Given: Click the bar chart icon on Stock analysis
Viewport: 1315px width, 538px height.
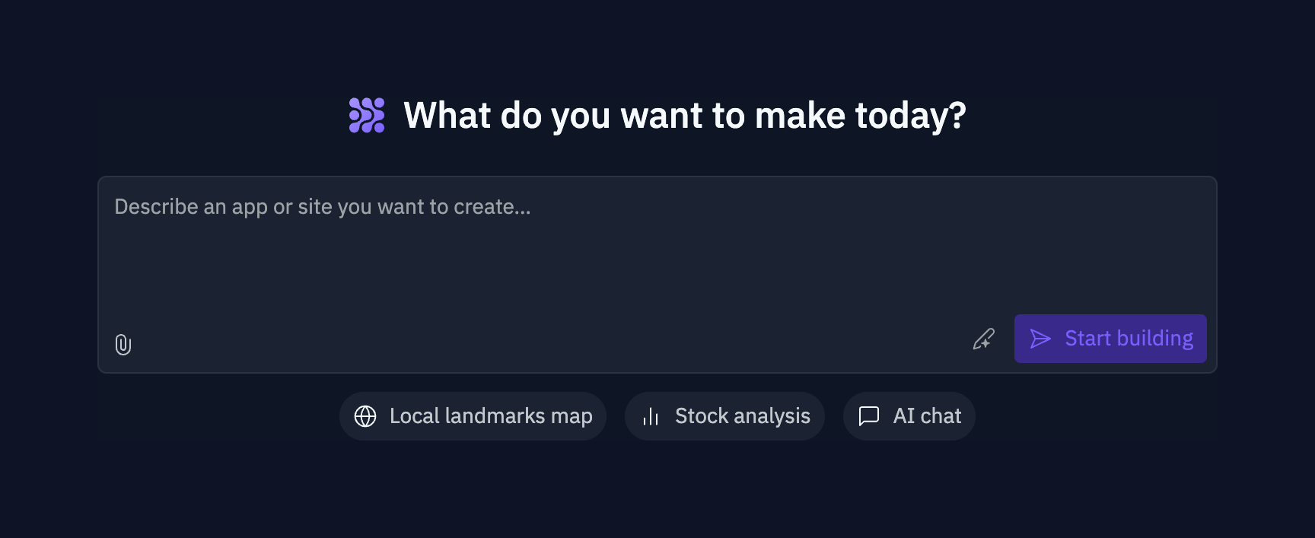Looking at the screenshot, I should point(651,416).
